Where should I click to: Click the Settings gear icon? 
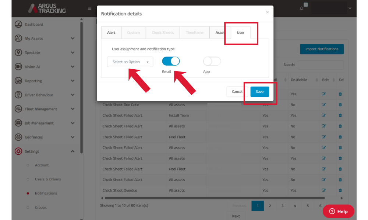click(x=18, y=151)
